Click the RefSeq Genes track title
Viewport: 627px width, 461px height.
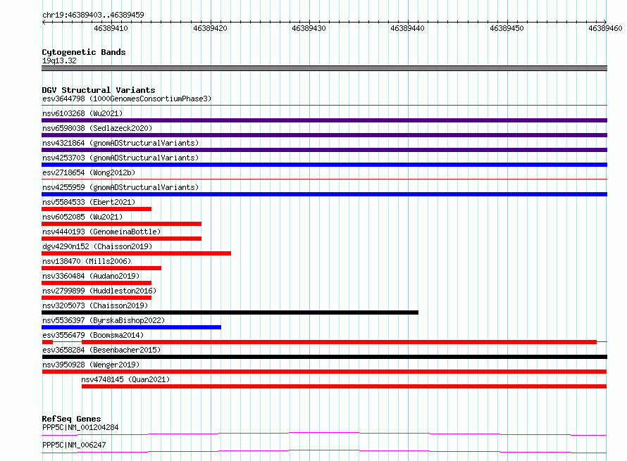pyautogui.click(x=72, y=419)
